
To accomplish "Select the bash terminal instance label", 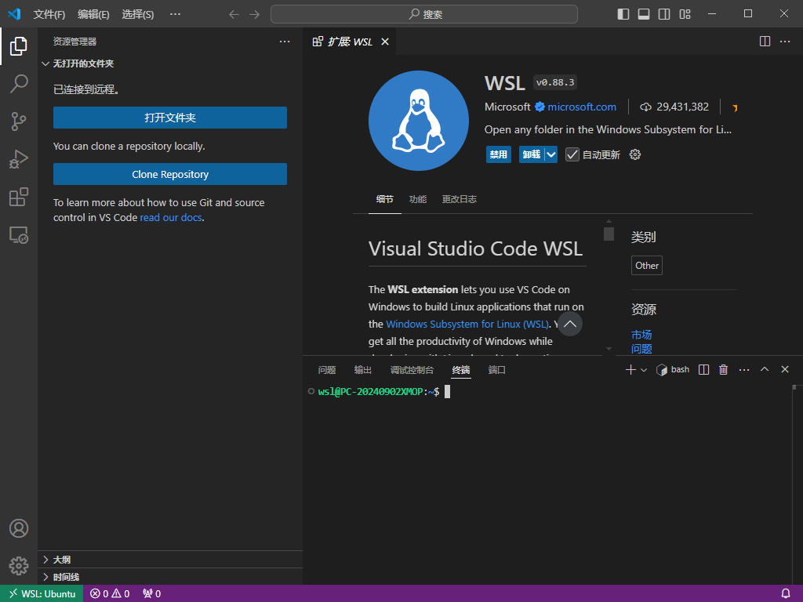I will (673, 370).
